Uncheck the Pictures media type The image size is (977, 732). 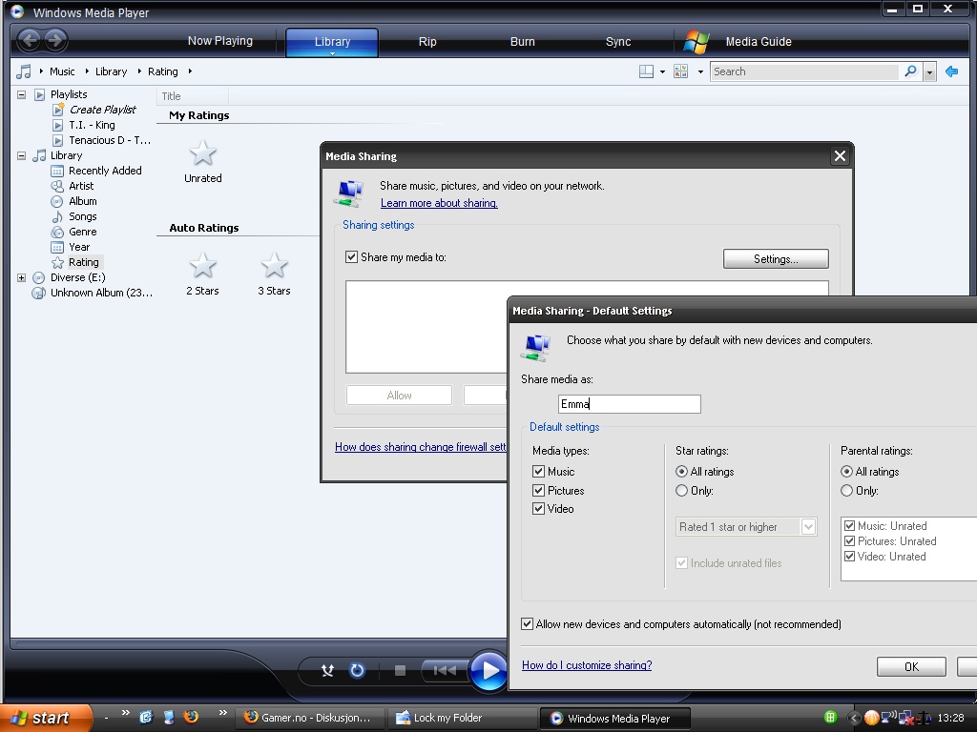(539, 491)
